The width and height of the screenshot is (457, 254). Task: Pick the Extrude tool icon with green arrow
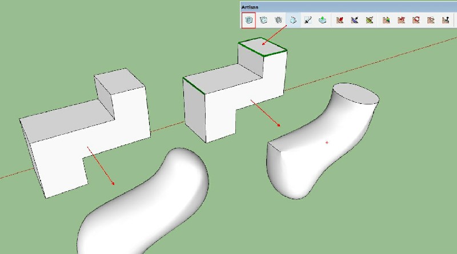[322, 20]
